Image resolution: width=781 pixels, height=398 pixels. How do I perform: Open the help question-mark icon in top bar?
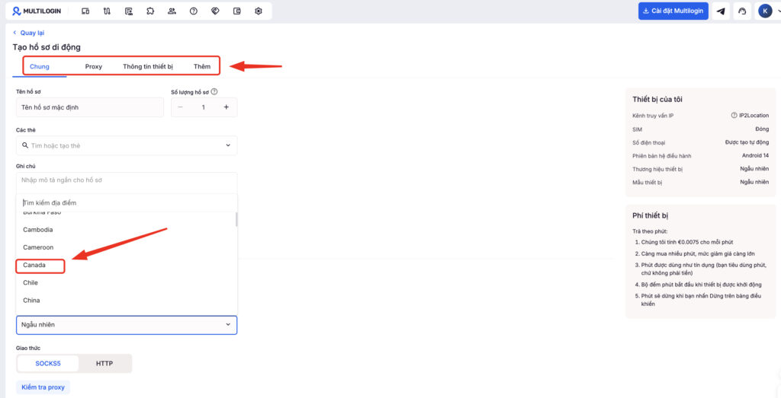click(193, 11)
